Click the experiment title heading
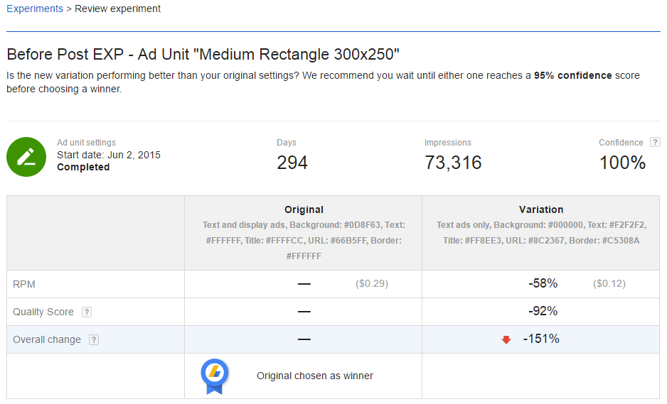667x404 pixels. coord(203,54)
